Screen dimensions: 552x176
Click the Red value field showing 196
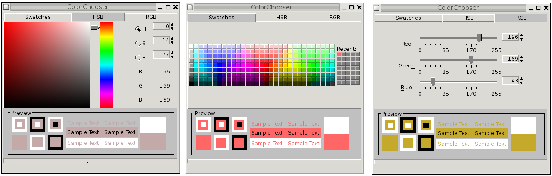pos(510,38)
